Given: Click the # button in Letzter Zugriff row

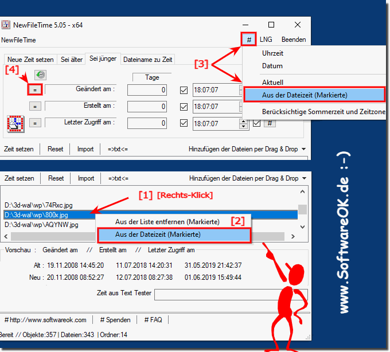Looking at the screenshot, I should click(x=270, y=123).
